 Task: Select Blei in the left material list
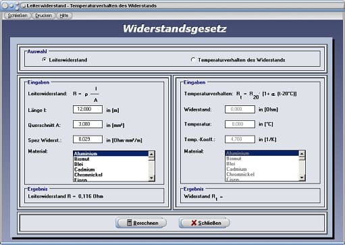111,164
